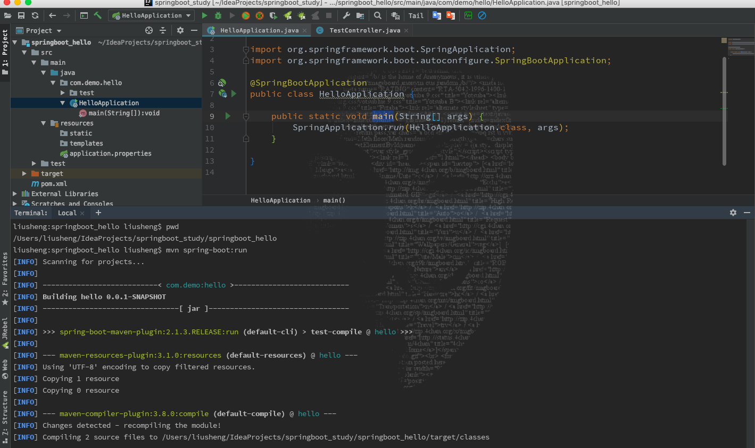Click run gutter arrow on line 9
The height and width of the screenshot is (448, 755).
(228, 116)
